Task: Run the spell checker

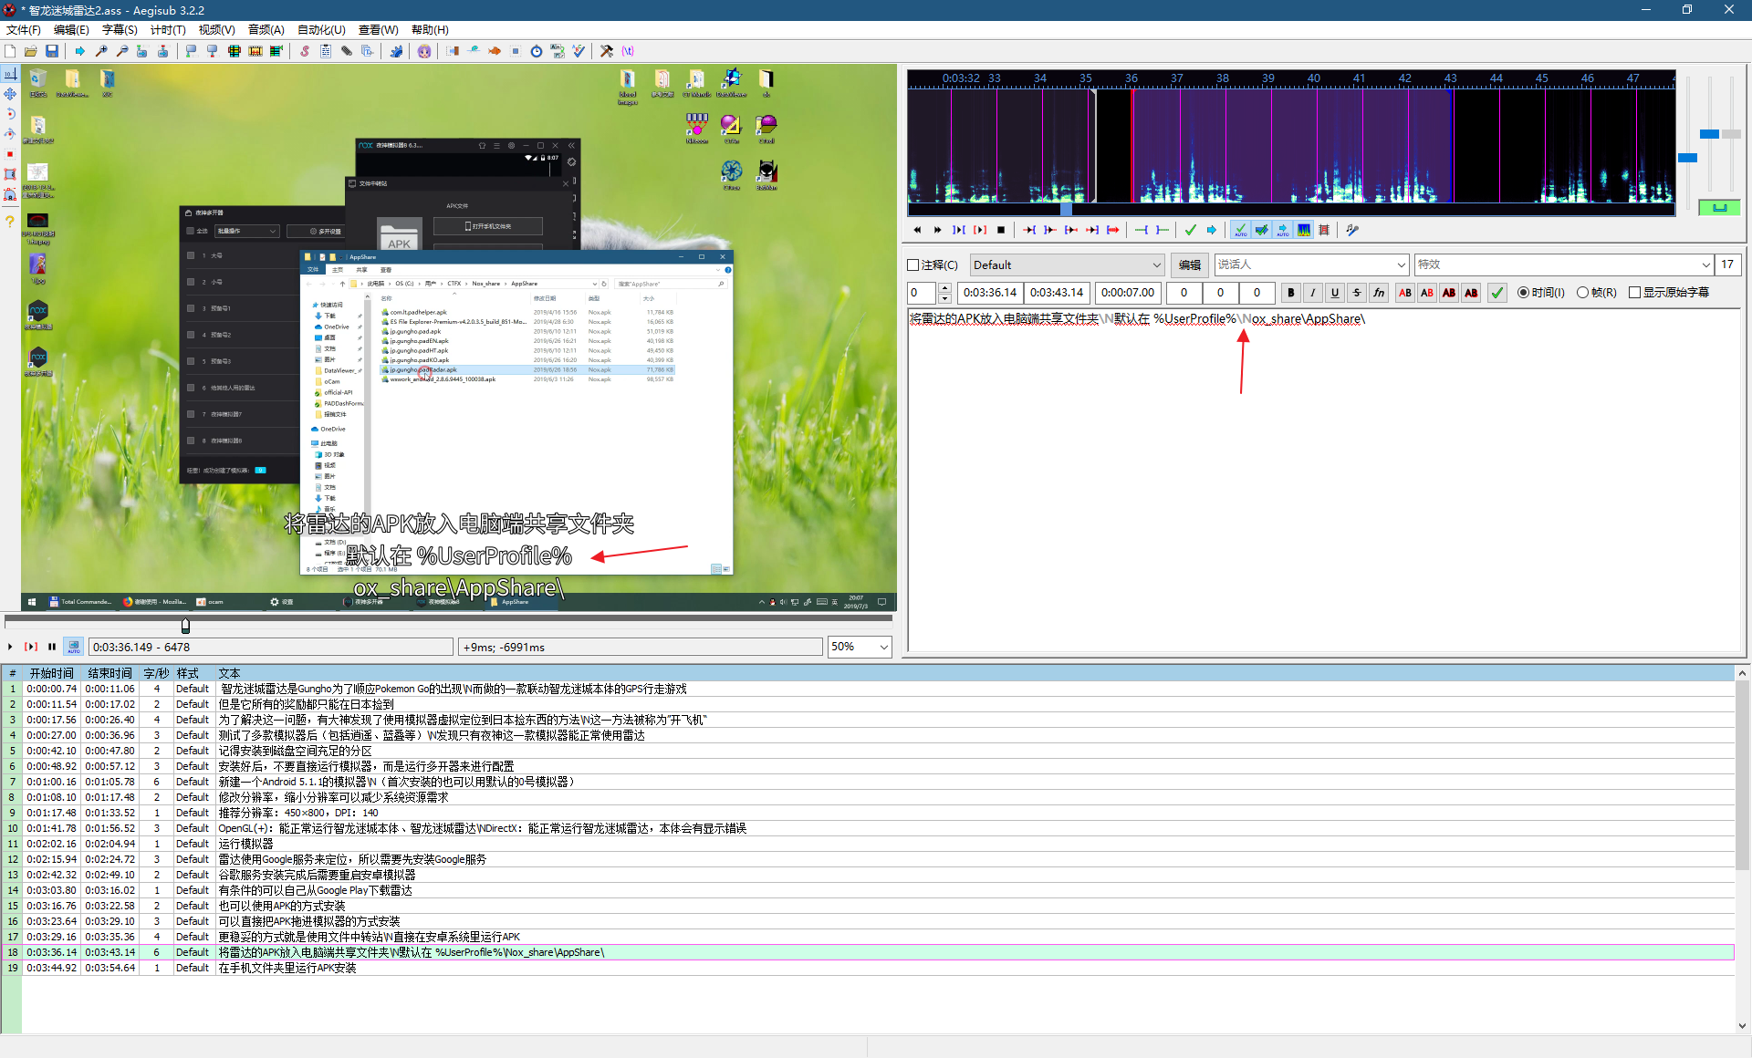Action: point(578,51)
